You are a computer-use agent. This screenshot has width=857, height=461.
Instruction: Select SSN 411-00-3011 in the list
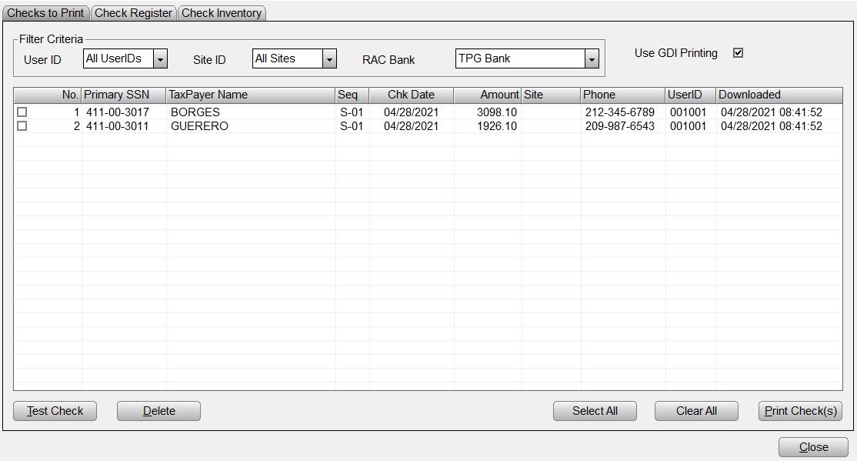(117, 126)
